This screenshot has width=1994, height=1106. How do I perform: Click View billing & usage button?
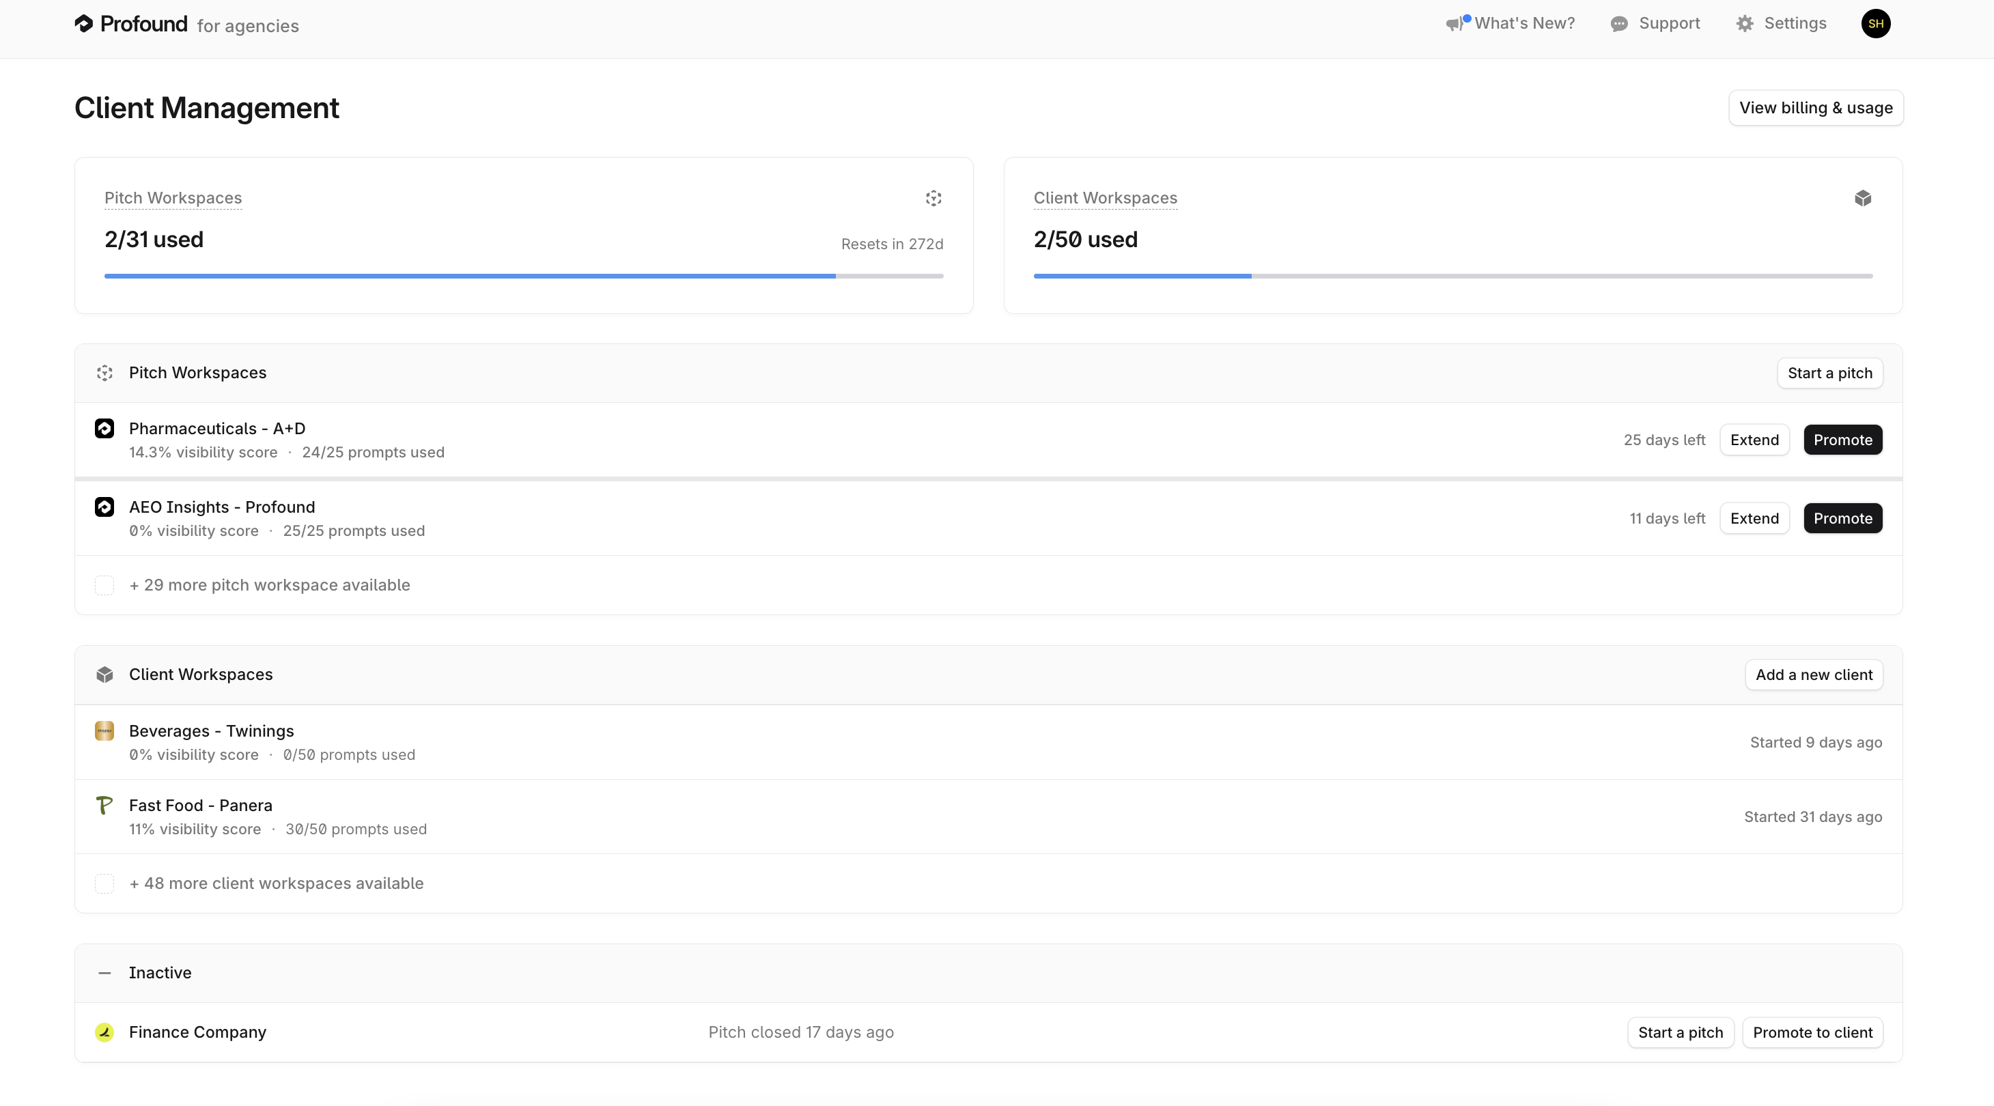(x=1816, y=108)
